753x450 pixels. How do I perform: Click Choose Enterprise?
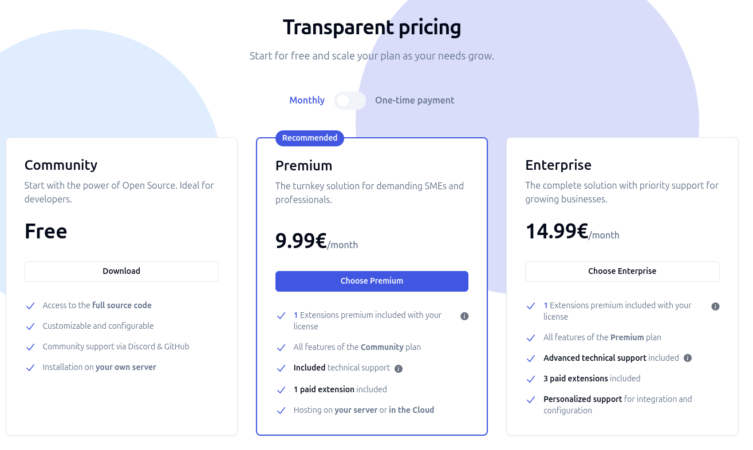click(622, 271)
